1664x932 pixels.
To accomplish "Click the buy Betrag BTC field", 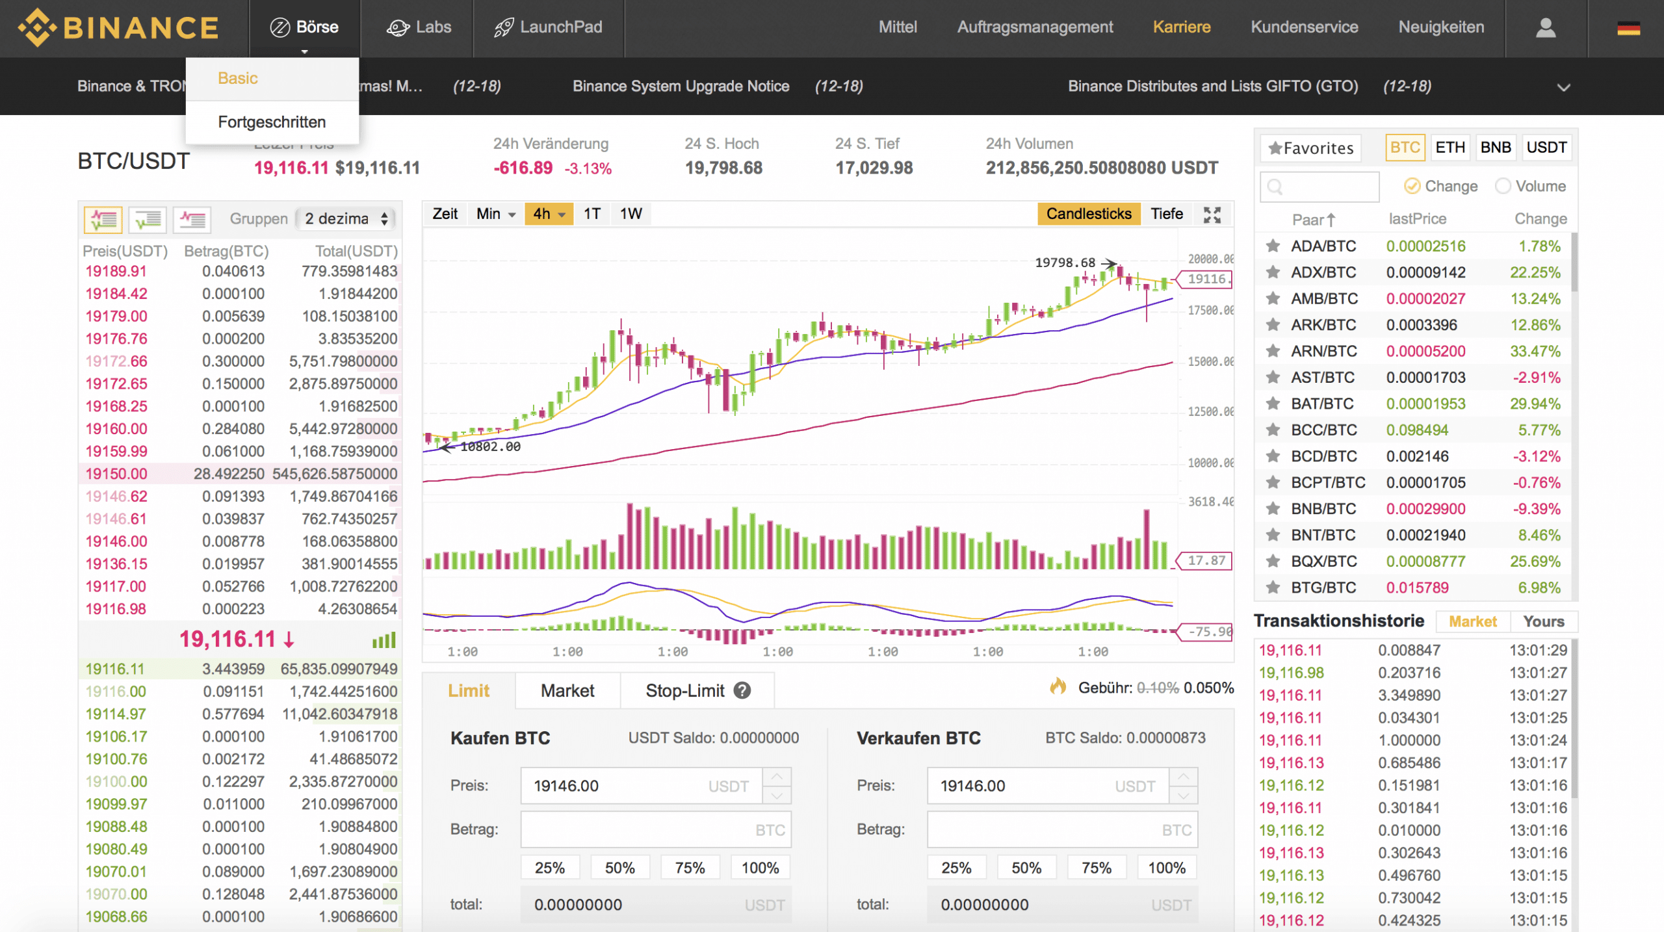I will [655, 829].
